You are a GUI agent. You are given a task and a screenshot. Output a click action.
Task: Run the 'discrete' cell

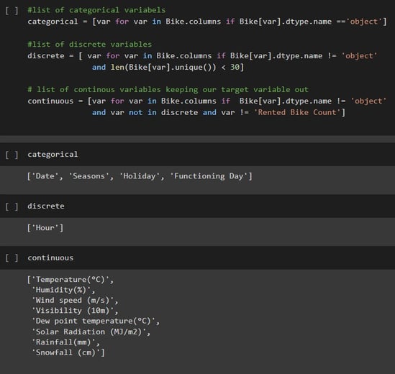12,206
